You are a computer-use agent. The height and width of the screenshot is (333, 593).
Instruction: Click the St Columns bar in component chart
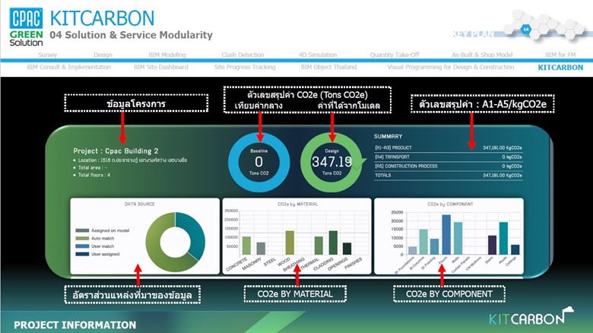click(x=423, y=242)
